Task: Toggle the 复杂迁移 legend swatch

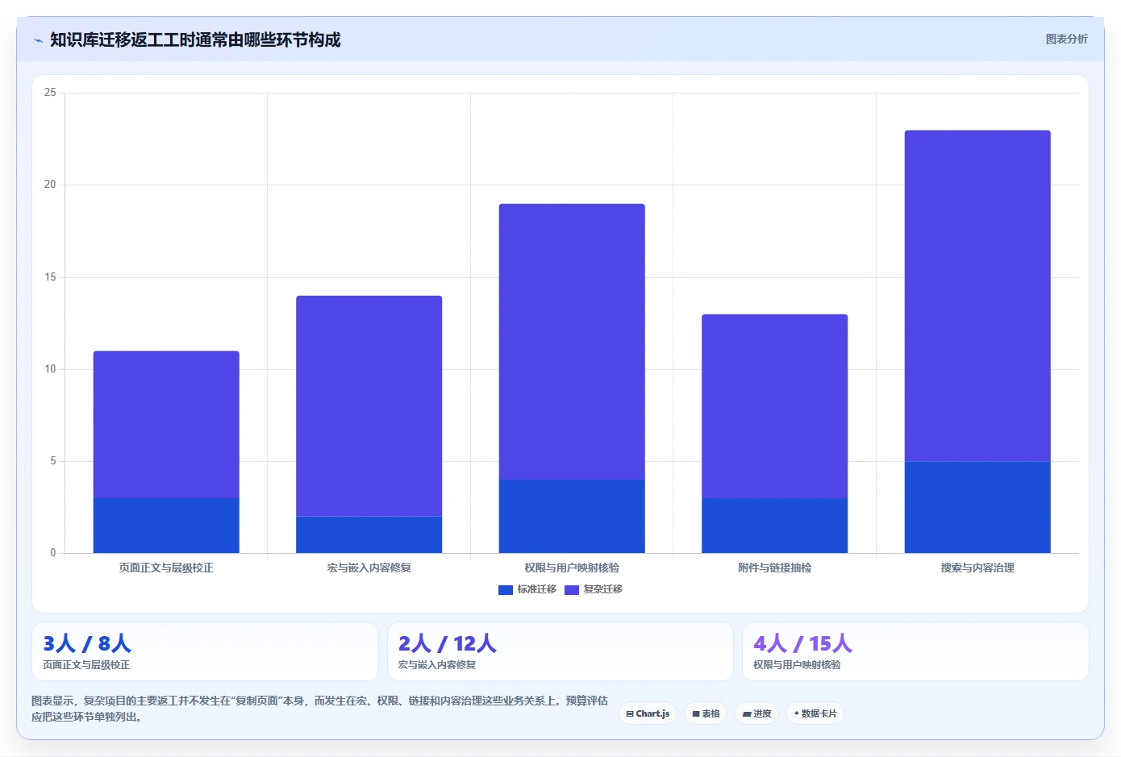Action: coord(572,590)
